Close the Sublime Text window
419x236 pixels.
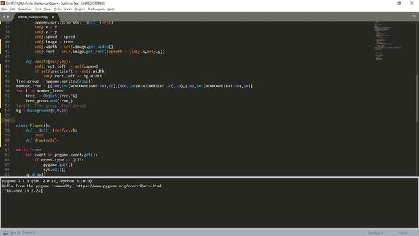412,3
